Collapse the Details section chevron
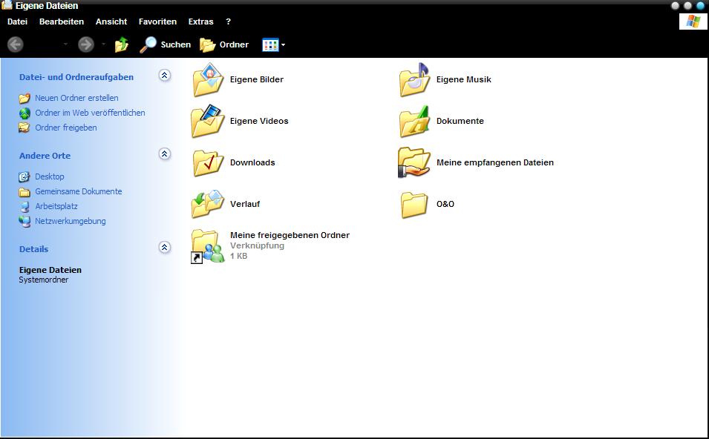The height and width of the screenshot is (439, 709). pyautogui.click(x=165, y=248)
